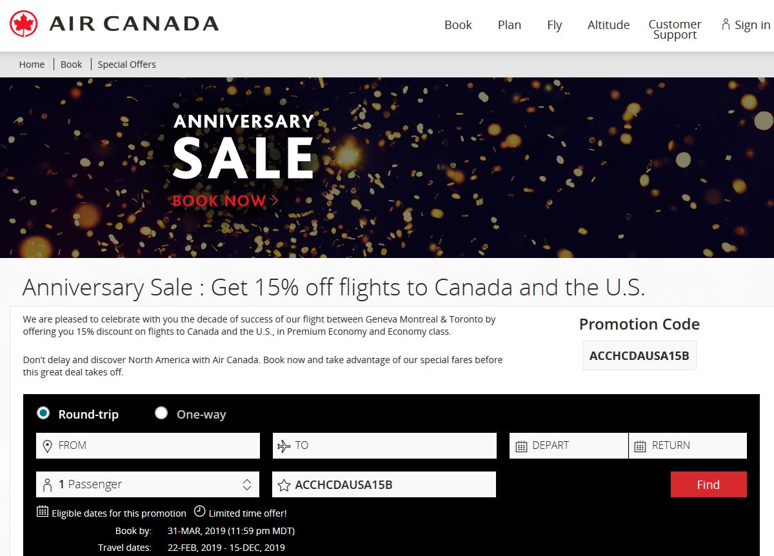Open the Altitude menu in top navigation
774x556 pixels.
point(608,25)
